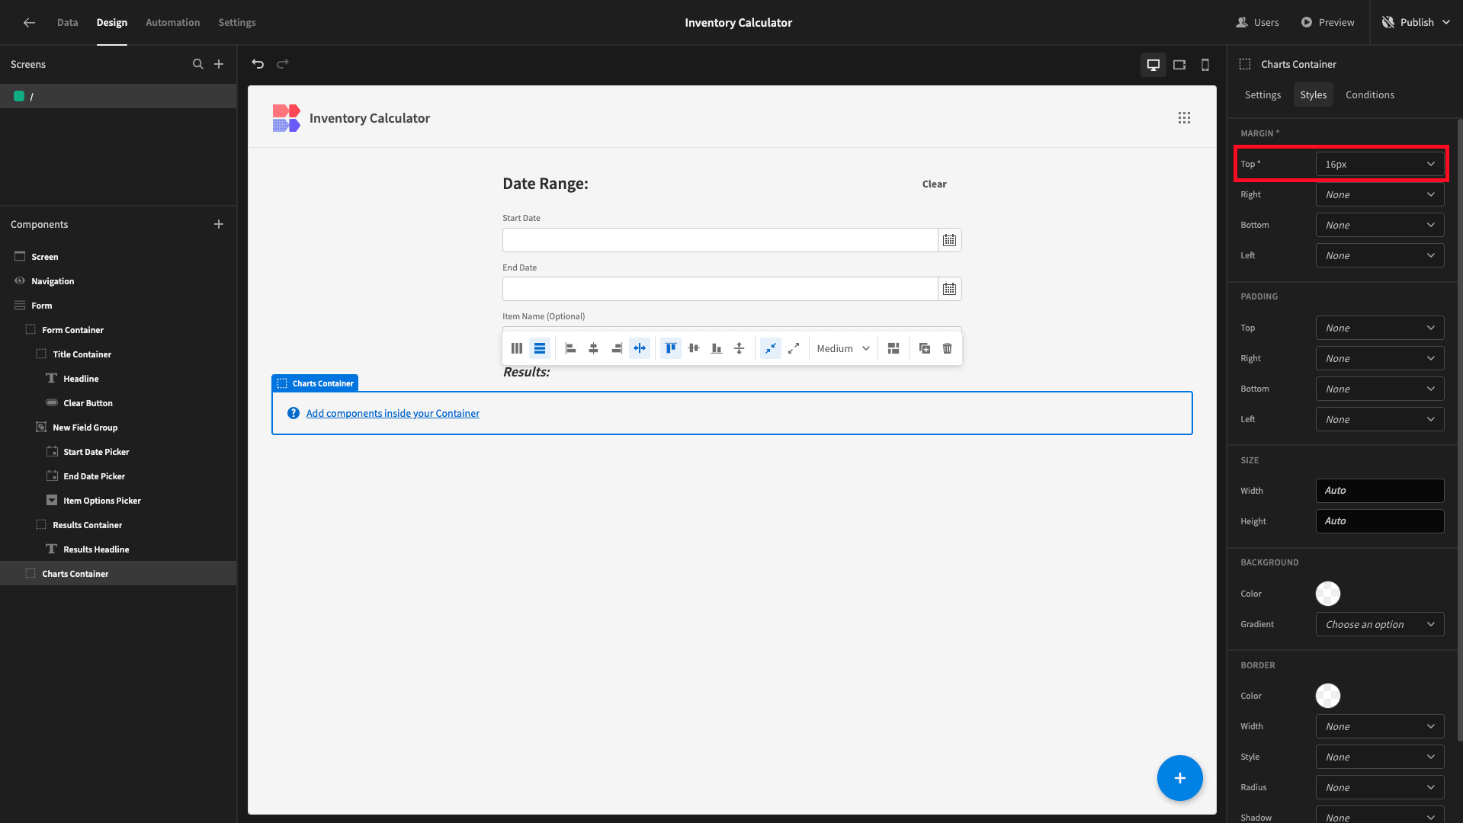1463x823 pixels.
Task: Align container items to vertical middle
Action: point(694,348)
